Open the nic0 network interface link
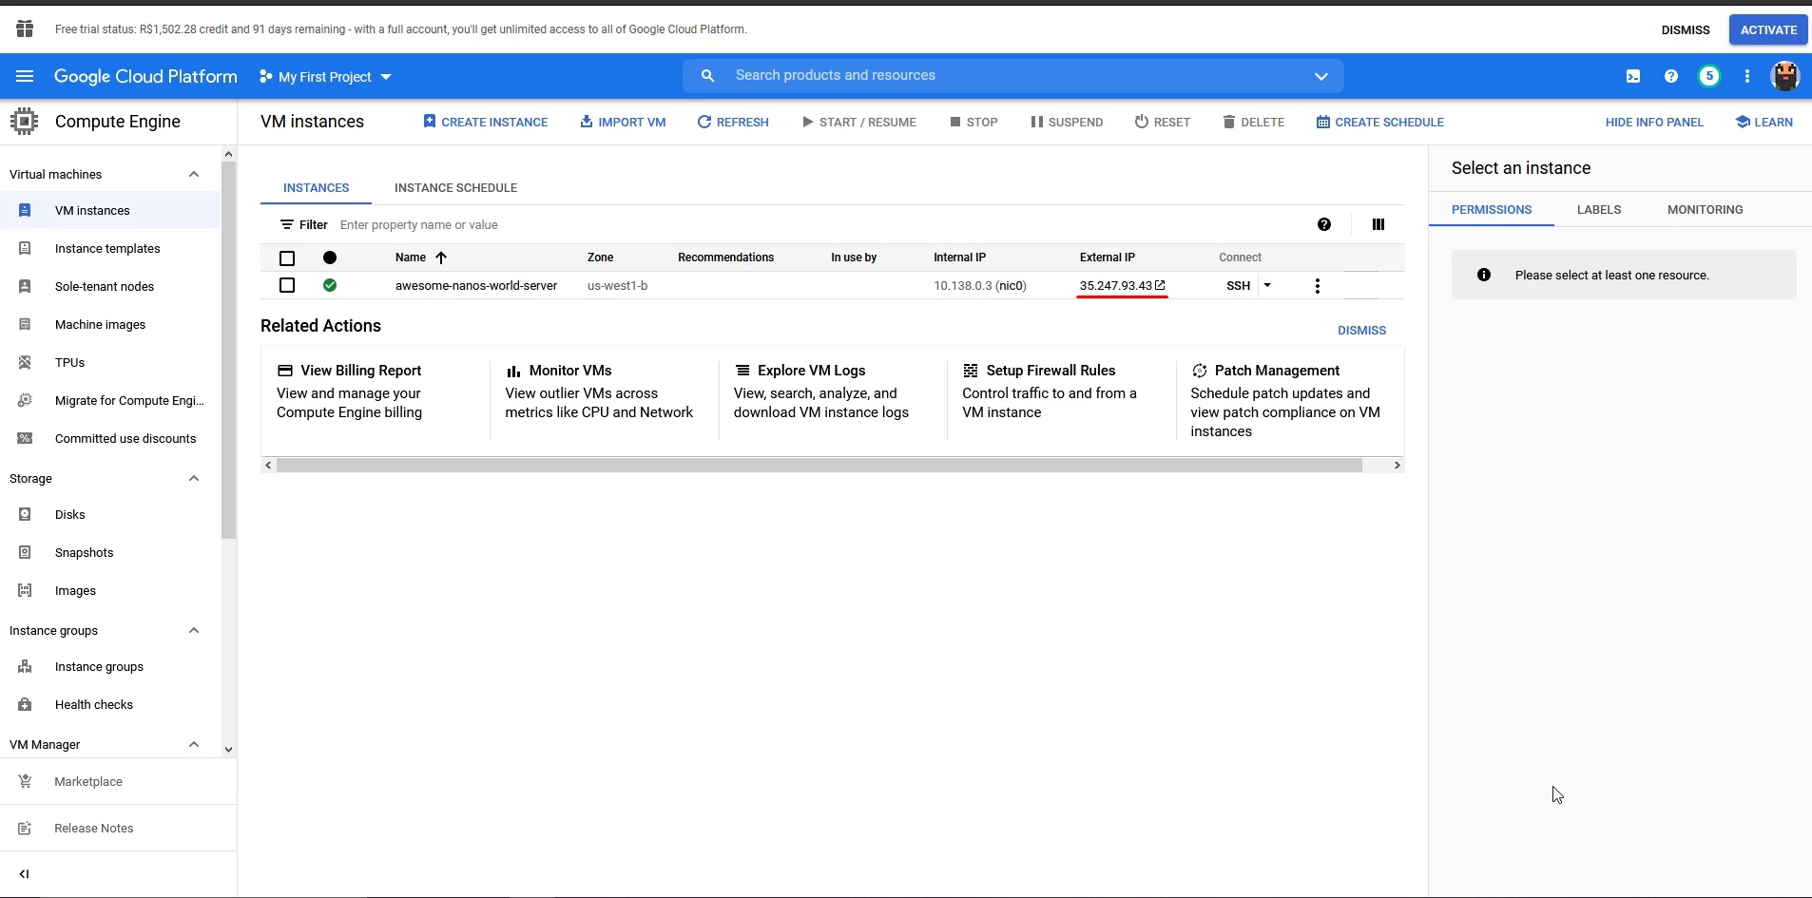Screen dimensions: 1812x898 (x=1012, y=286)
